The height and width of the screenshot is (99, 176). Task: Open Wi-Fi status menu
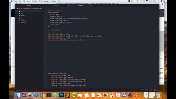pyautogui.click(x=137, y=1)
